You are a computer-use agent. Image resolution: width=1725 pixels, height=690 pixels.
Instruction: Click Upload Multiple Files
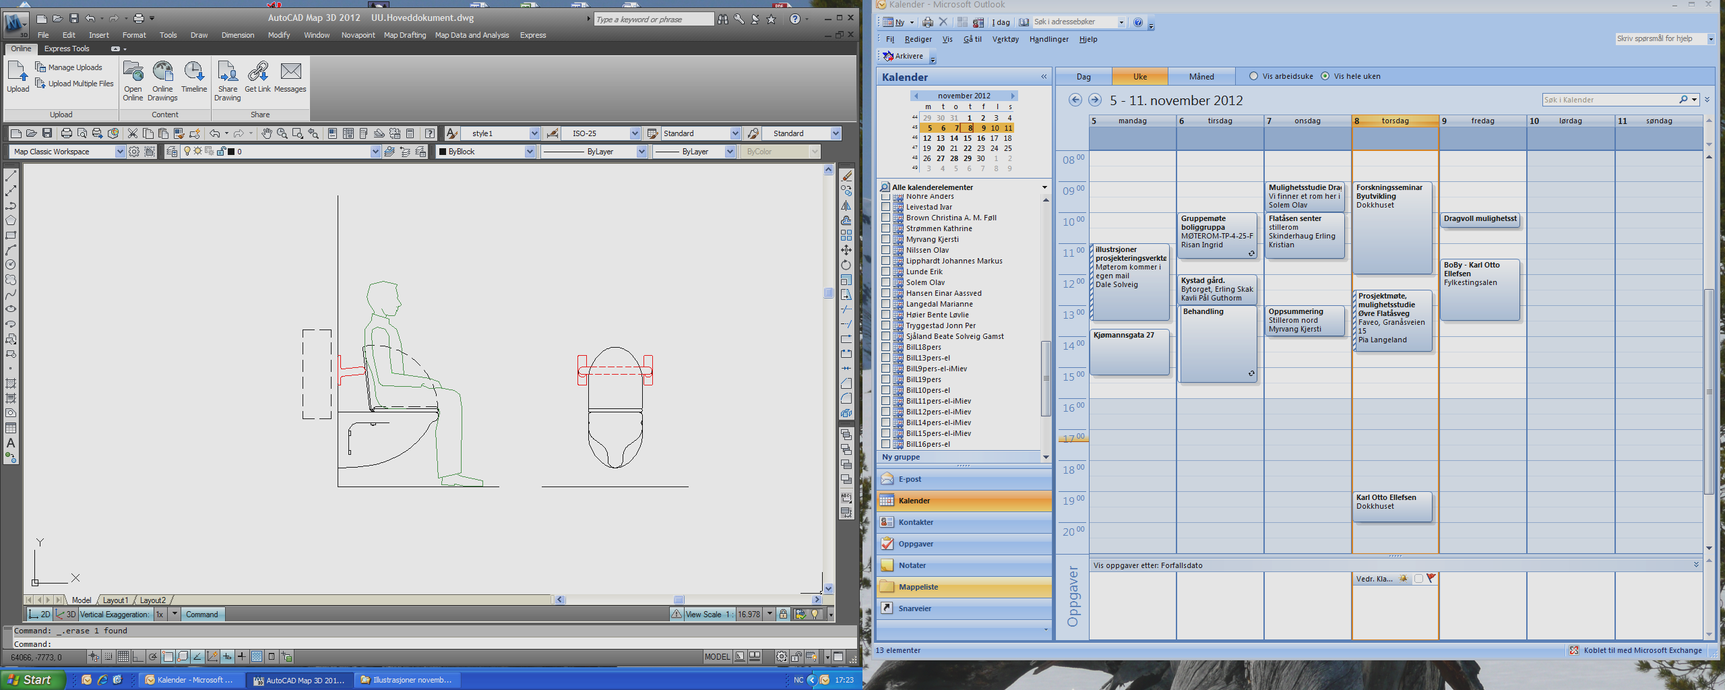(74, 84)
